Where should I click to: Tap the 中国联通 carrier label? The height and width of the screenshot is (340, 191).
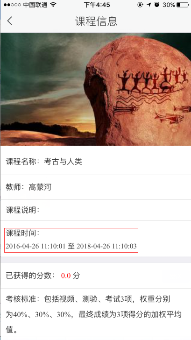click(35, 5)
